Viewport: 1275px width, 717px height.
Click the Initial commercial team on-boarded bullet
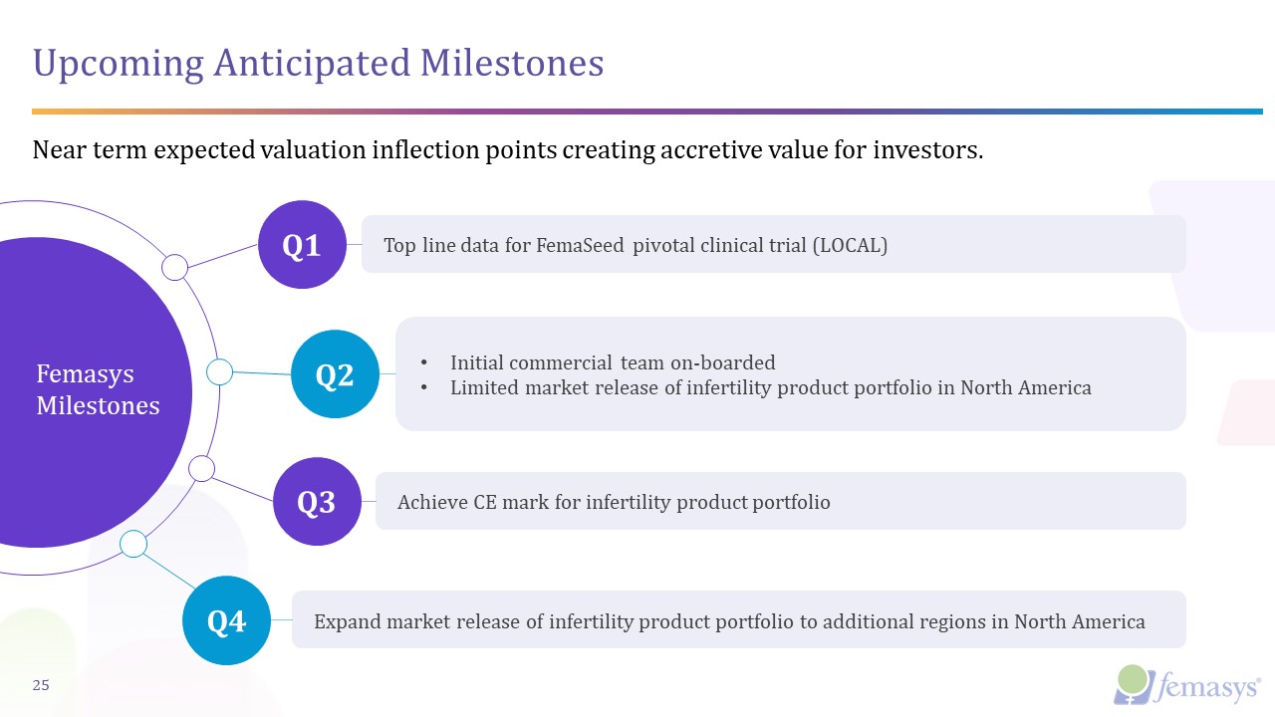point(612,362)
